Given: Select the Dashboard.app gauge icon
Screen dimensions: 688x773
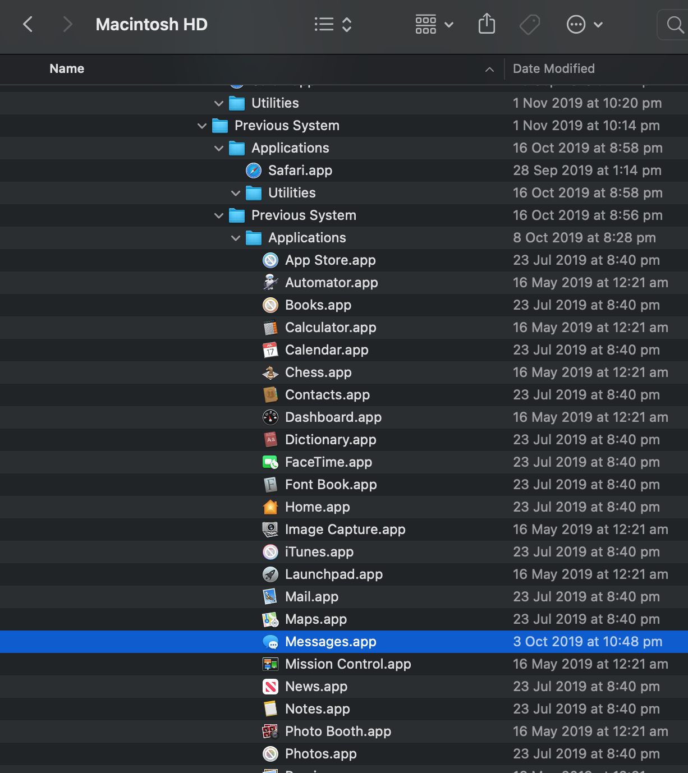Looking at the screenshot, I should point(270,417).
